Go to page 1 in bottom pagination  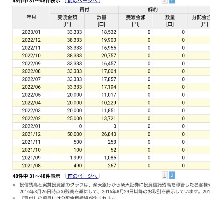[165, 175]
